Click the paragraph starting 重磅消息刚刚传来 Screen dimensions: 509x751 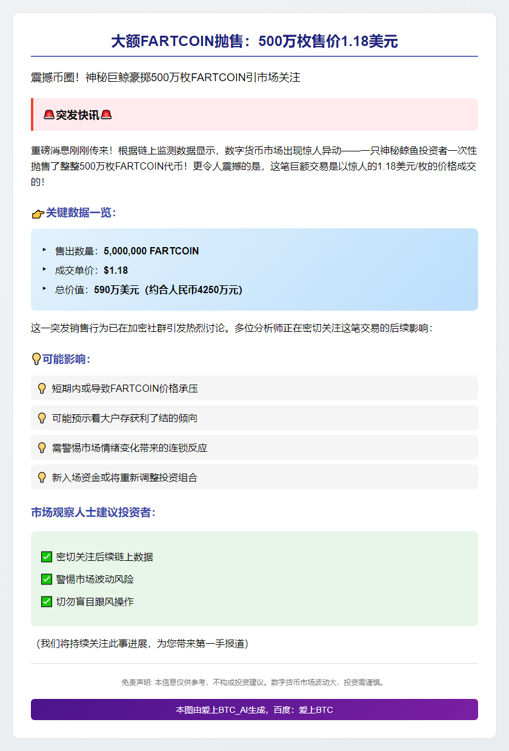click(x=254, y=165)
